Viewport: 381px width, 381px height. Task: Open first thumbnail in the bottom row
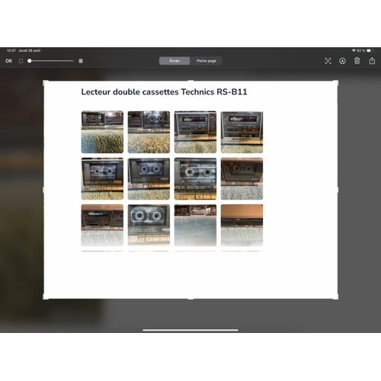point(102,225)
